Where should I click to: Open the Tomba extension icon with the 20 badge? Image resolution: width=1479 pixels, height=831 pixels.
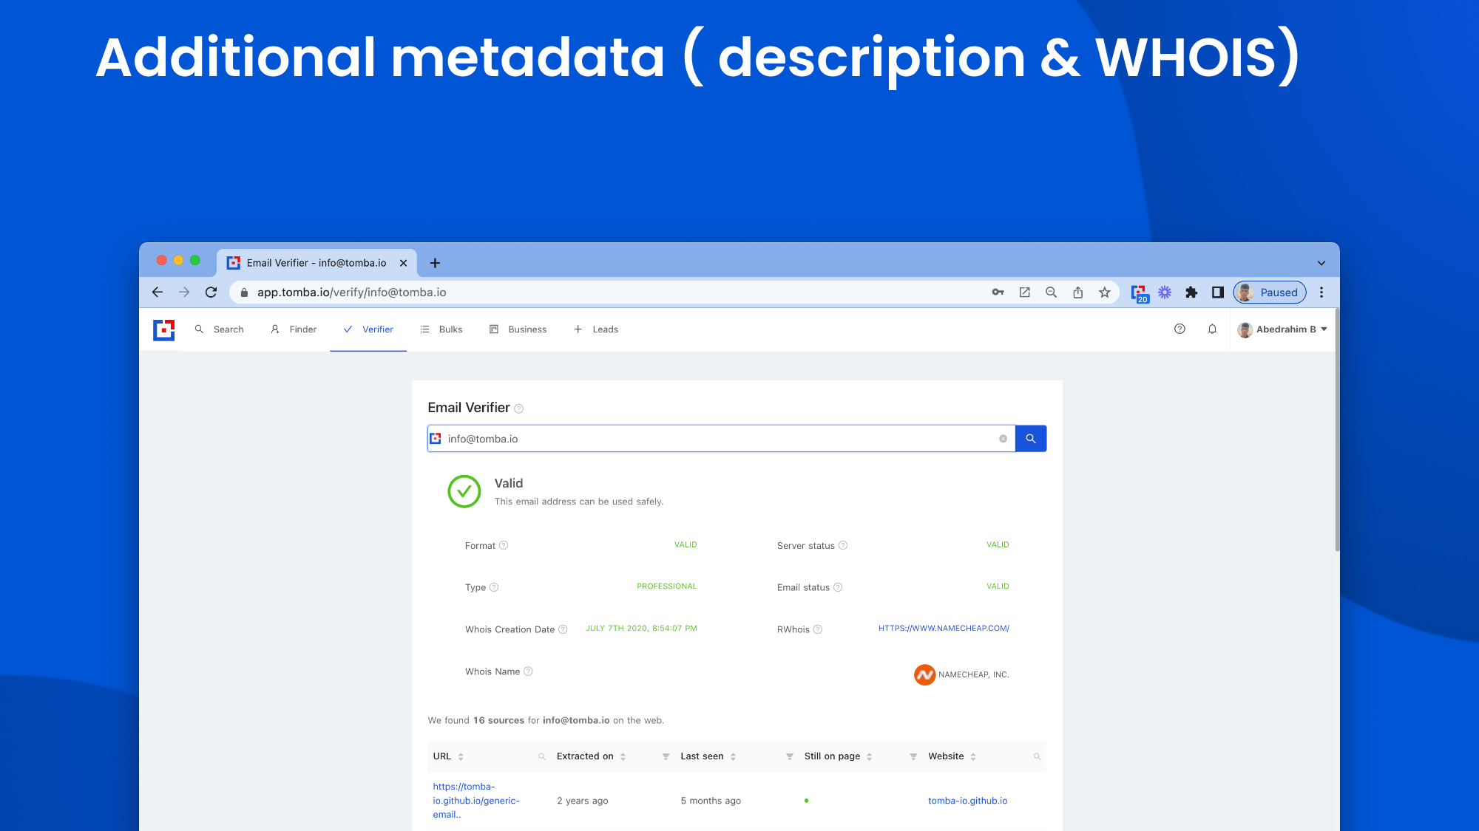point(1140,293)
